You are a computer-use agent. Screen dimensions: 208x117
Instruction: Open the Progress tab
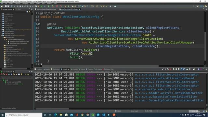tap(74, 69)
